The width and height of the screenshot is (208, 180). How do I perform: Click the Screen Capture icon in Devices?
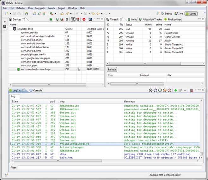click(90, 19)
